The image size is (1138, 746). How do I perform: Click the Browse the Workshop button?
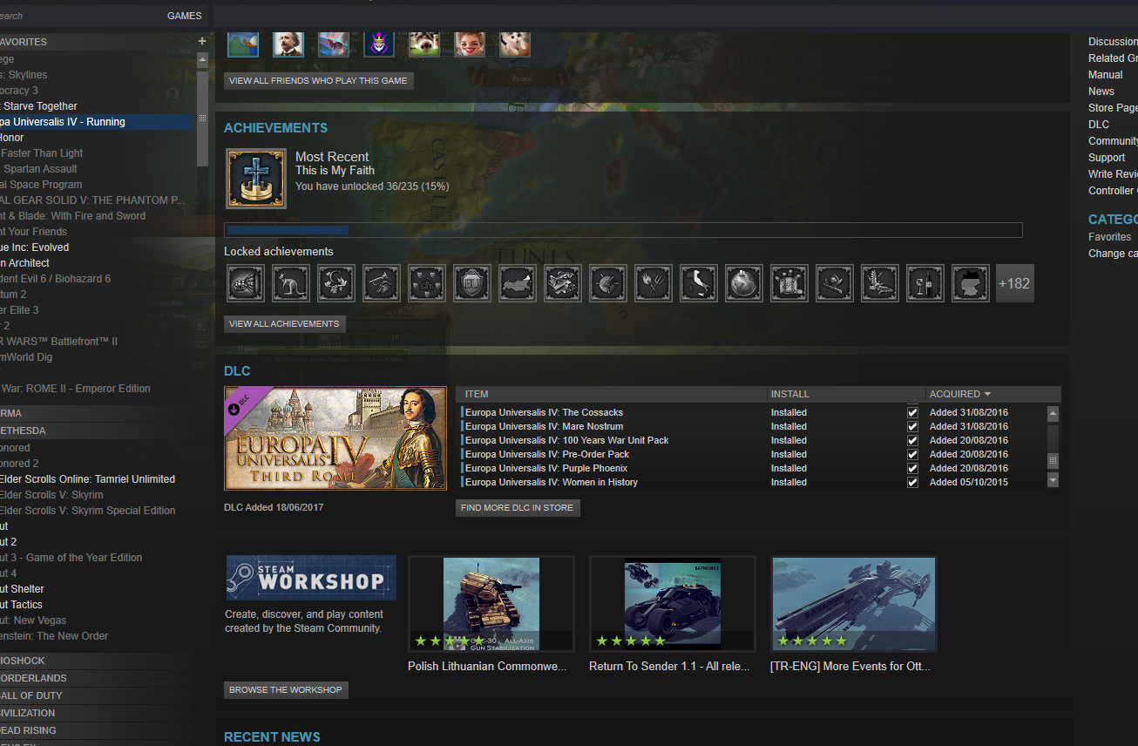pos(286,690)
